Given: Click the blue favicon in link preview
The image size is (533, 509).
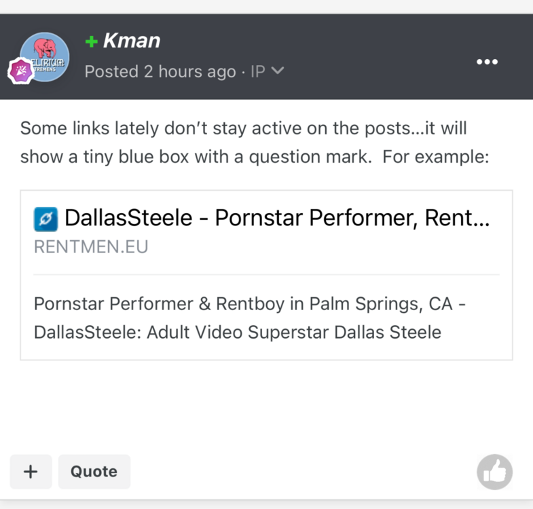Looking at the screenshot, I should click(46, 219).
